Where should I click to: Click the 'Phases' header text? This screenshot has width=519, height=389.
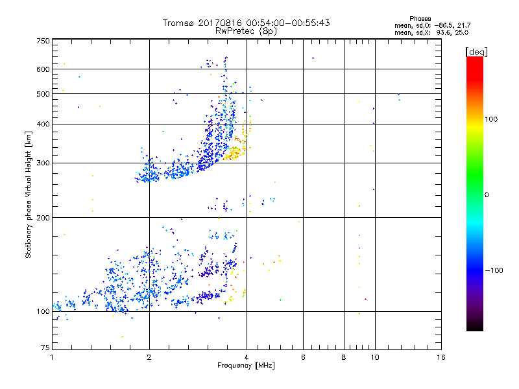pyautogui.click(x=420, y=19)
